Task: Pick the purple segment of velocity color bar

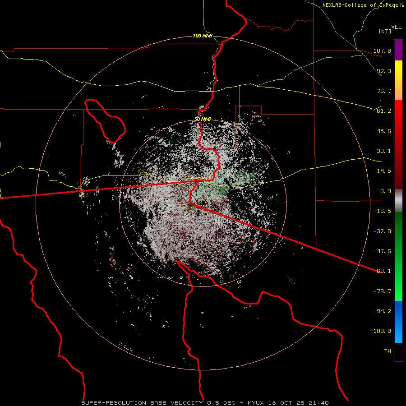Action: [398, 50]
